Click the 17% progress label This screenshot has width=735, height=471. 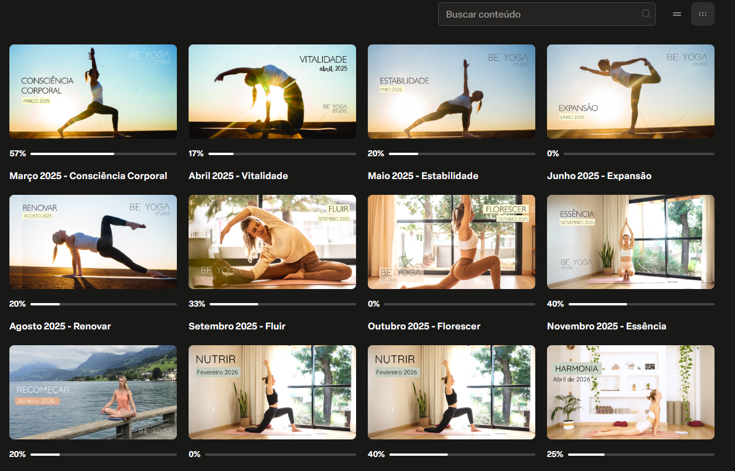point(196,154)
